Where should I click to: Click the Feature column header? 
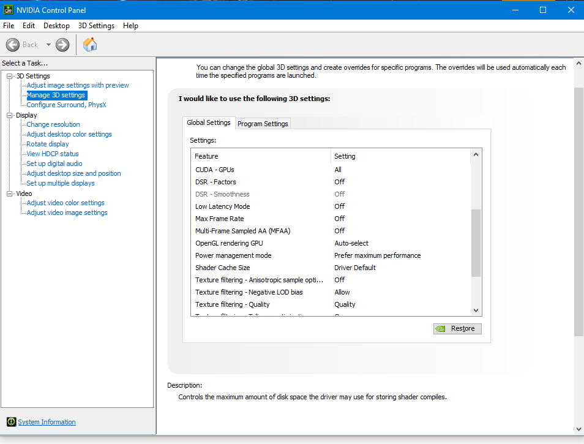261,156
